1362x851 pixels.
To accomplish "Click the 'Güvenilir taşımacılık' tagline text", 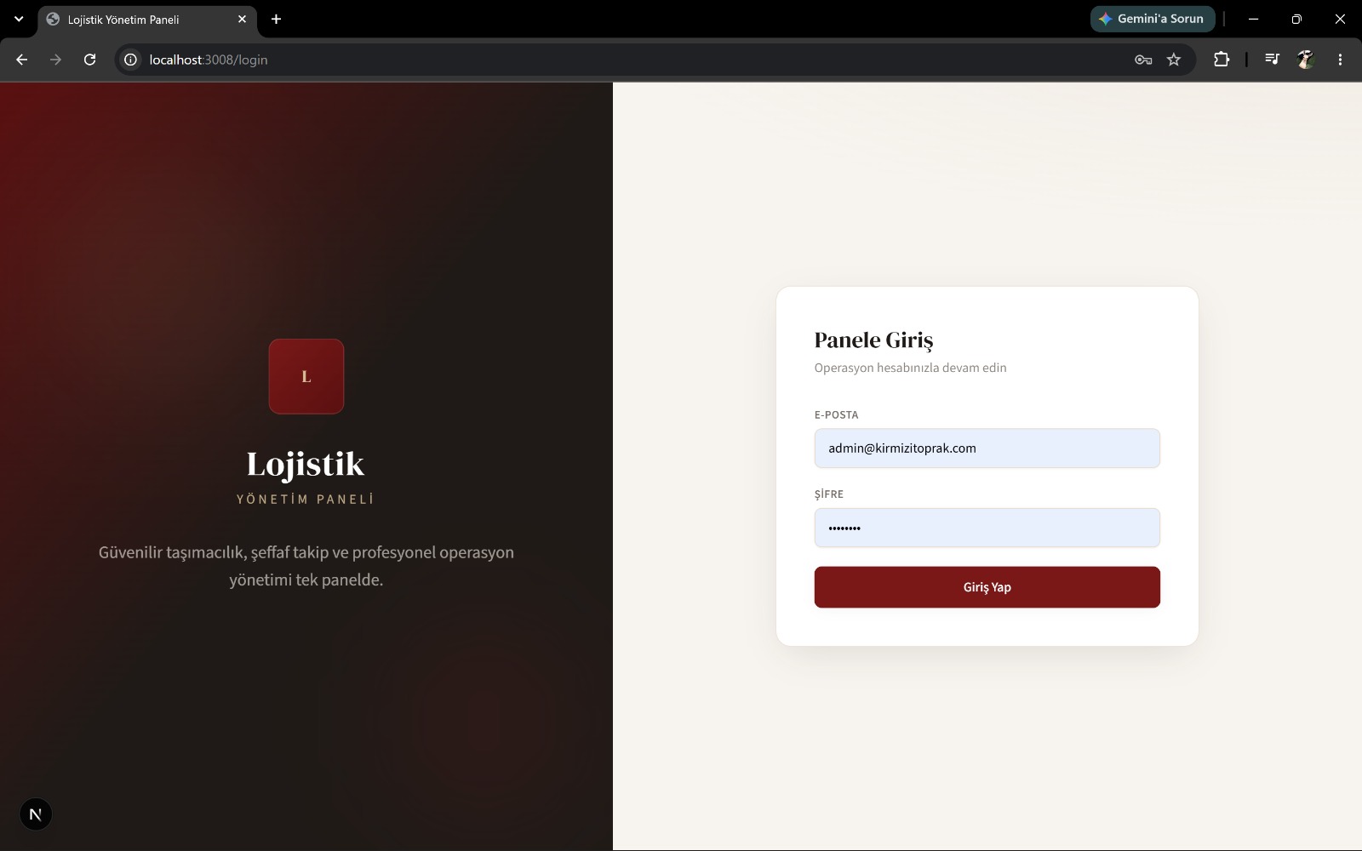I will point(306,566).
